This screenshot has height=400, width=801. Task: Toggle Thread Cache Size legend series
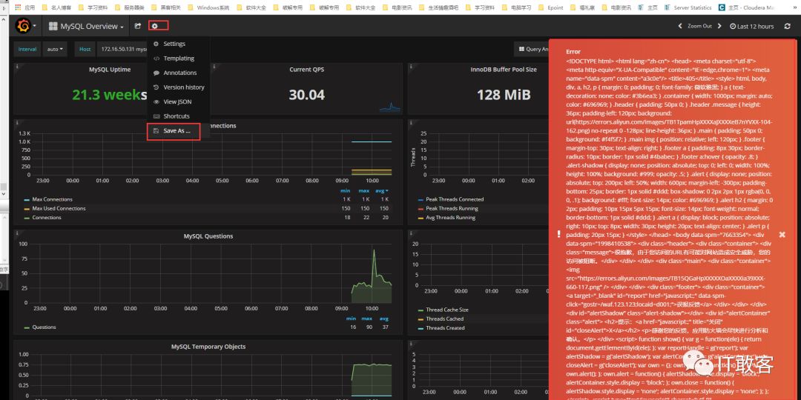444,310
